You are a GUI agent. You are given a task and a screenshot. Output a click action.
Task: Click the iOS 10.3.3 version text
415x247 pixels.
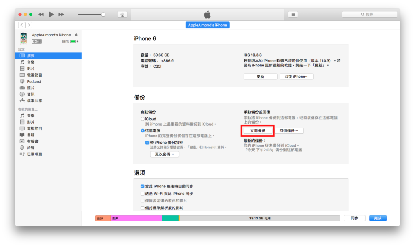coord(252,55)
